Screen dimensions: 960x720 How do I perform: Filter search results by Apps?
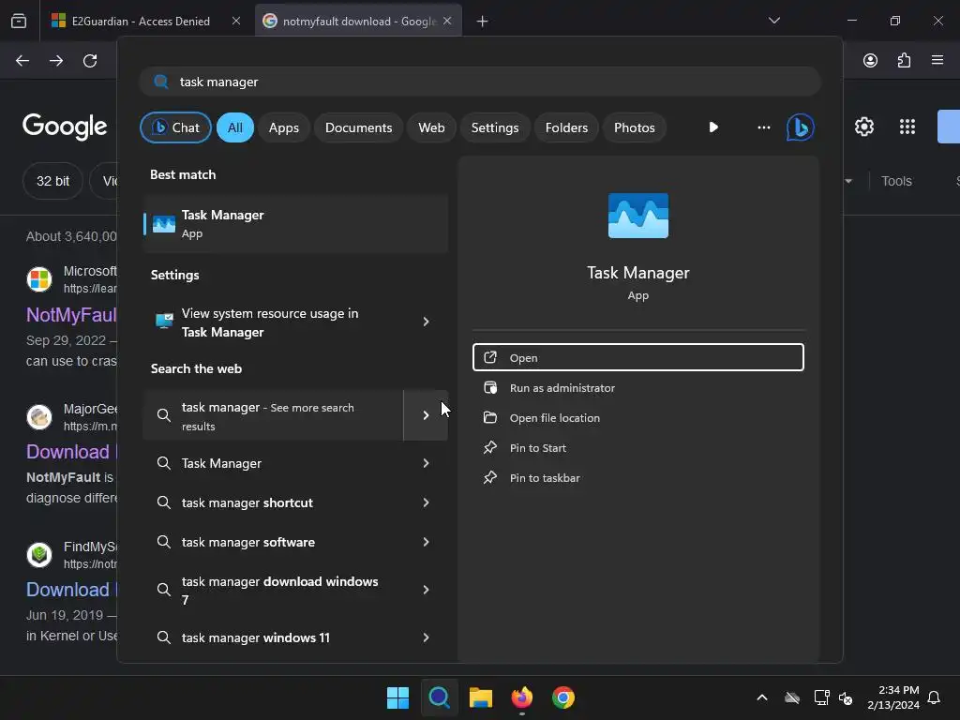[284, 127]
